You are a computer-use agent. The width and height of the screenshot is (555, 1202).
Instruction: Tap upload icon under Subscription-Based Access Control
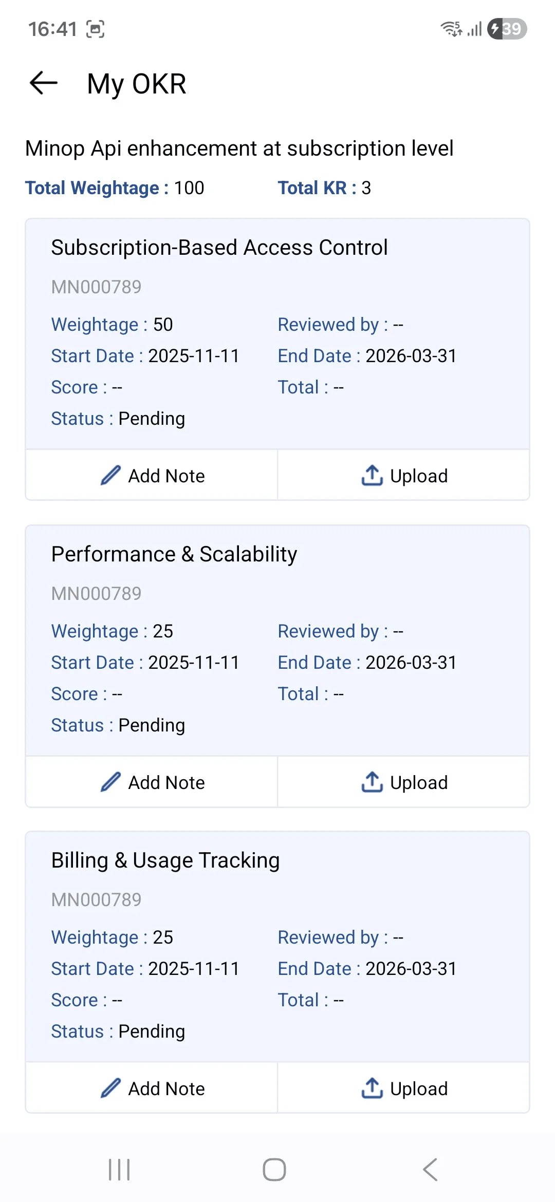(x=372, y=476)
